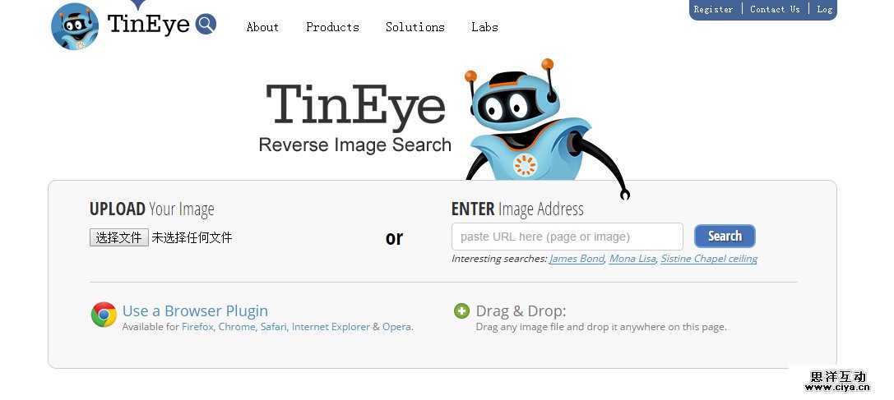Image resolution: width=894 pixels, height=400 pixels.
Task: Click the Chrome browser plugin icon
Action: click(x=104, y=315)
